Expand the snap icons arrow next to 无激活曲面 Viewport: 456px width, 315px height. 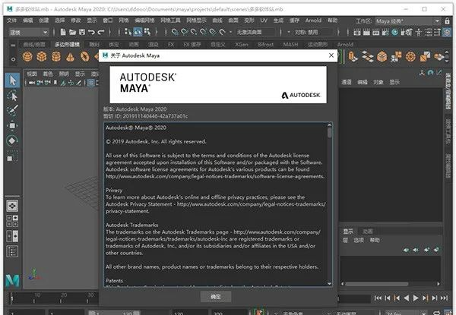pyautogui.click(x=230, y=32)
